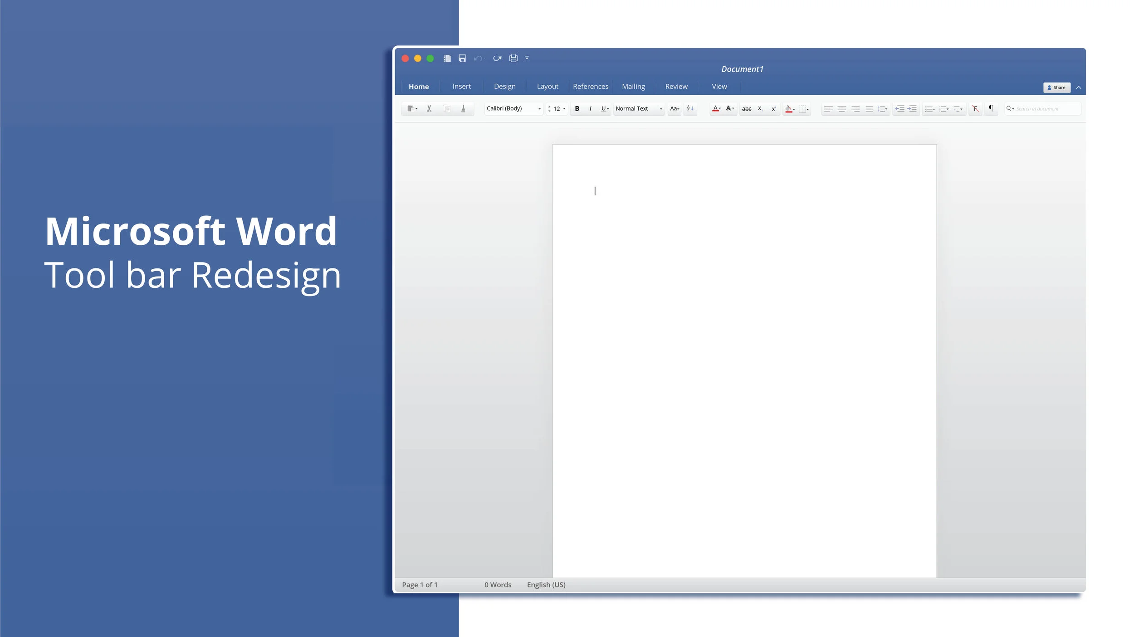The image size is (1134, 637).
Task: Cut selection with the scissors icon
Action: click(x=429, y=109)
